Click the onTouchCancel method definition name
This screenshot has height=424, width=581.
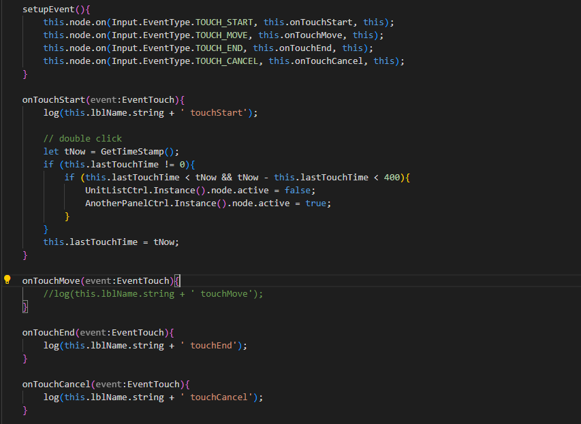pyautogui.click(x=57, y=385)
